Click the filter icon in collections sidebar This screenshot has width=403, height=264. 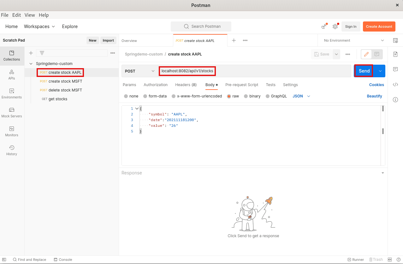[x=42, y=53]
